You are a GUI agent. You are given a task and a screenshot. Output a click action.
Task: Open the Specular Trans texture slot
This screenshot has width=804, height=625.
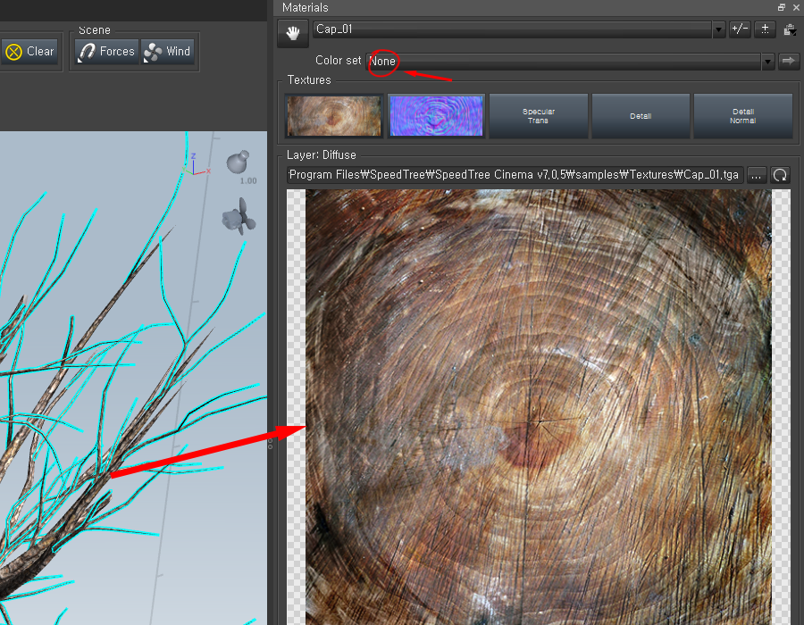pos(539,116)
